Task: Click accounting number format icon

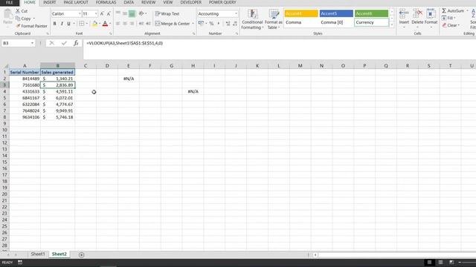Action: (201, 24)
